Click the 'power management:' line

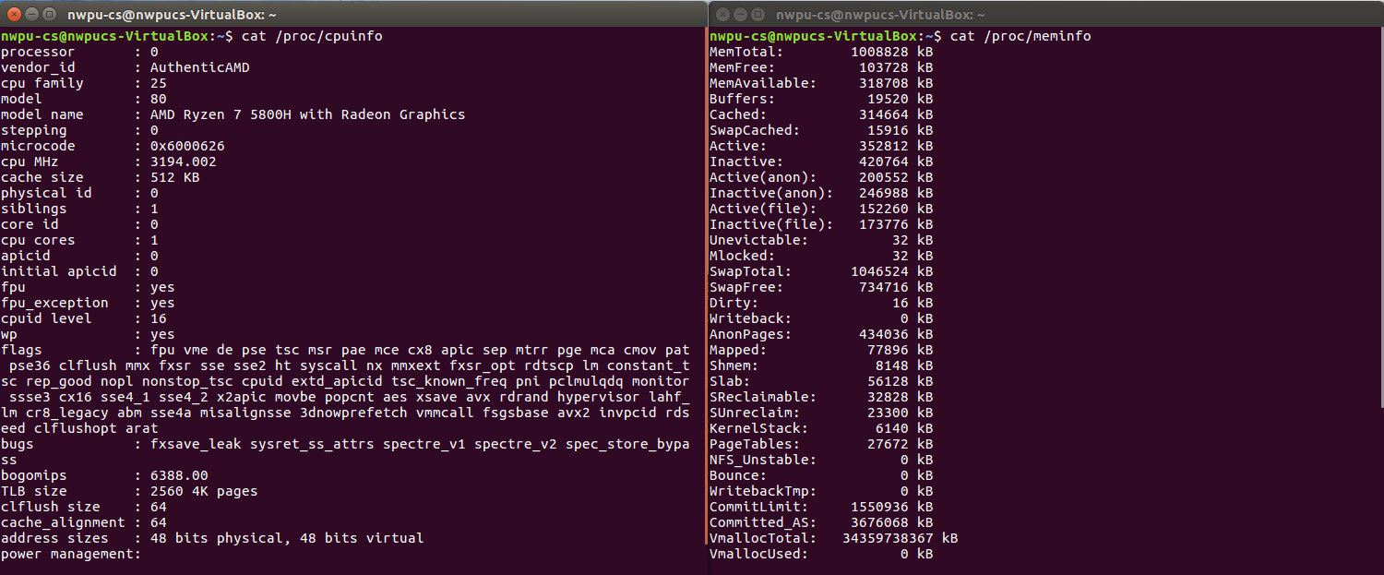71,554
